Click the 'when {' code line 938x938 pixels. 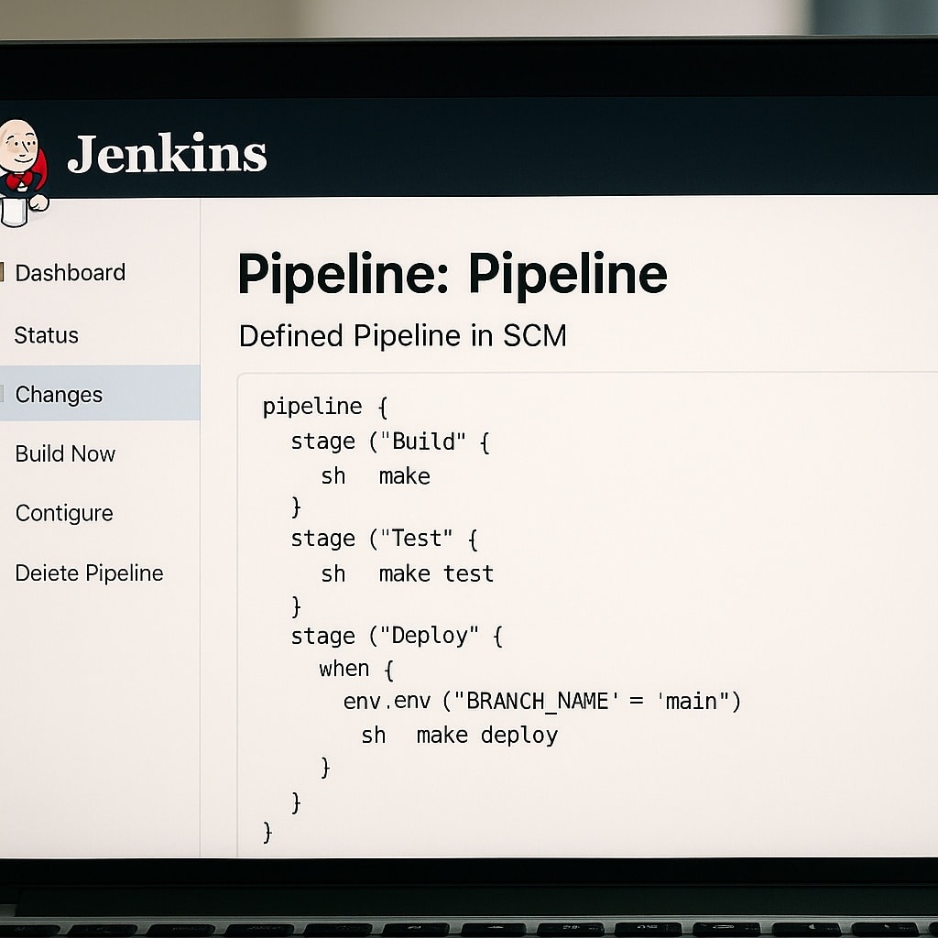[x=356, y=669]
